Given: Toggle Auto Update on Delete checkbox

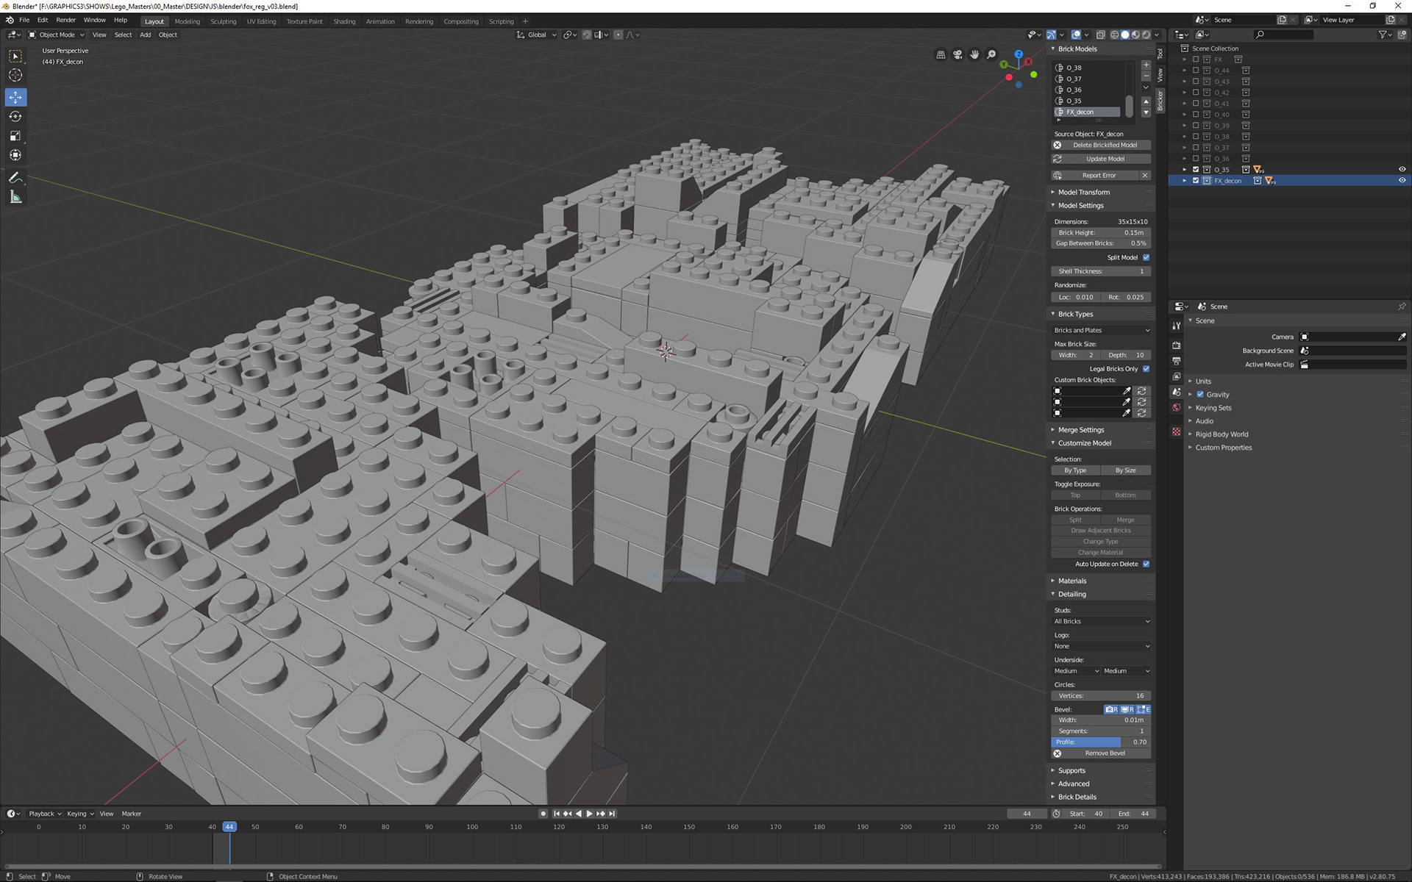Looking at the screenshot, I should [1146, 564].
